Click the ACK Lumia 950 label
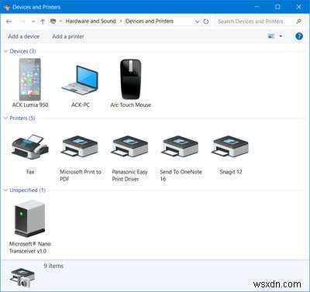 point(30,105)
